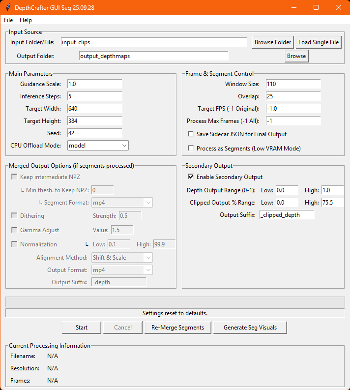Screen dimensions: 350x390
Task: Click Clipped Output % Range Low field
Action: click(287, 203)
